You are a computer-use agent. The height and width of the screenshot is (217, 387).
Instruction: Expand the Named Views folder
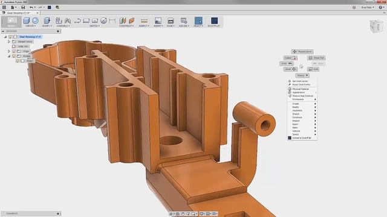pos(9,42)
